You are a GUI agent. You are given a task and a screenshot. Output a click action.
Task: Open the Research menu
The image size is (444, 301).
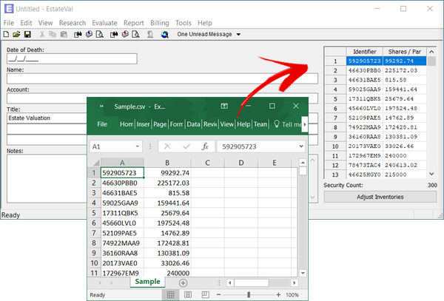click(x=73, y=23)
